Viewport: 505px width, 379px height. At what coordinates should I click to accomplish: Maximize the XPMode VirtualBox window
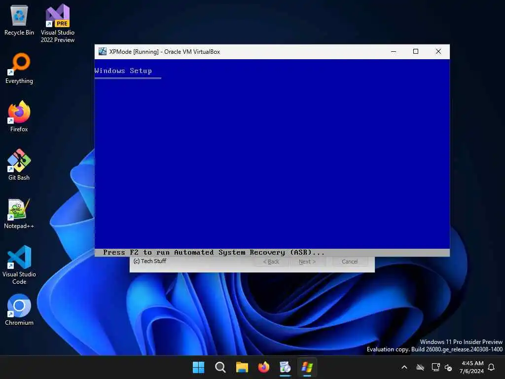coord(416,51)
